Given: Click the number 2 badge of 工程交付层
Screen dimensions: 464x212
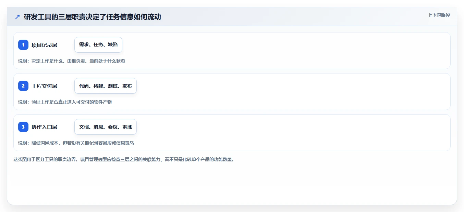Looking at the screenshot, I should pos(23,86).
